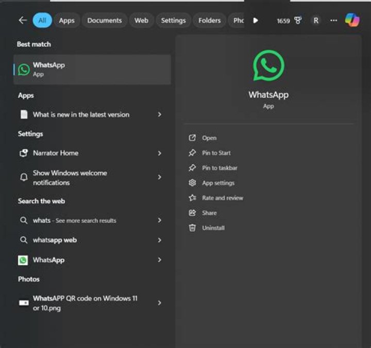Expand the WhatsAPP QR code photo chevron
Image resolution: width=371 pixels, height=348 pixels.
pos(159,303)
